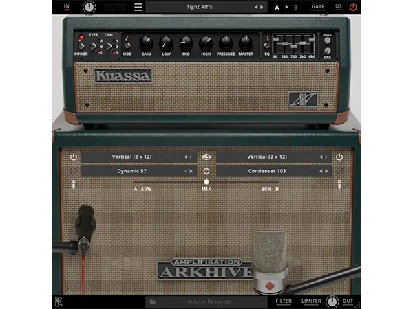Select previous preset arrow next to Tight Riffs
Image resolution: width=413 pixels, height=309 pixels.
pyautogui.click(x=256, y=7)
